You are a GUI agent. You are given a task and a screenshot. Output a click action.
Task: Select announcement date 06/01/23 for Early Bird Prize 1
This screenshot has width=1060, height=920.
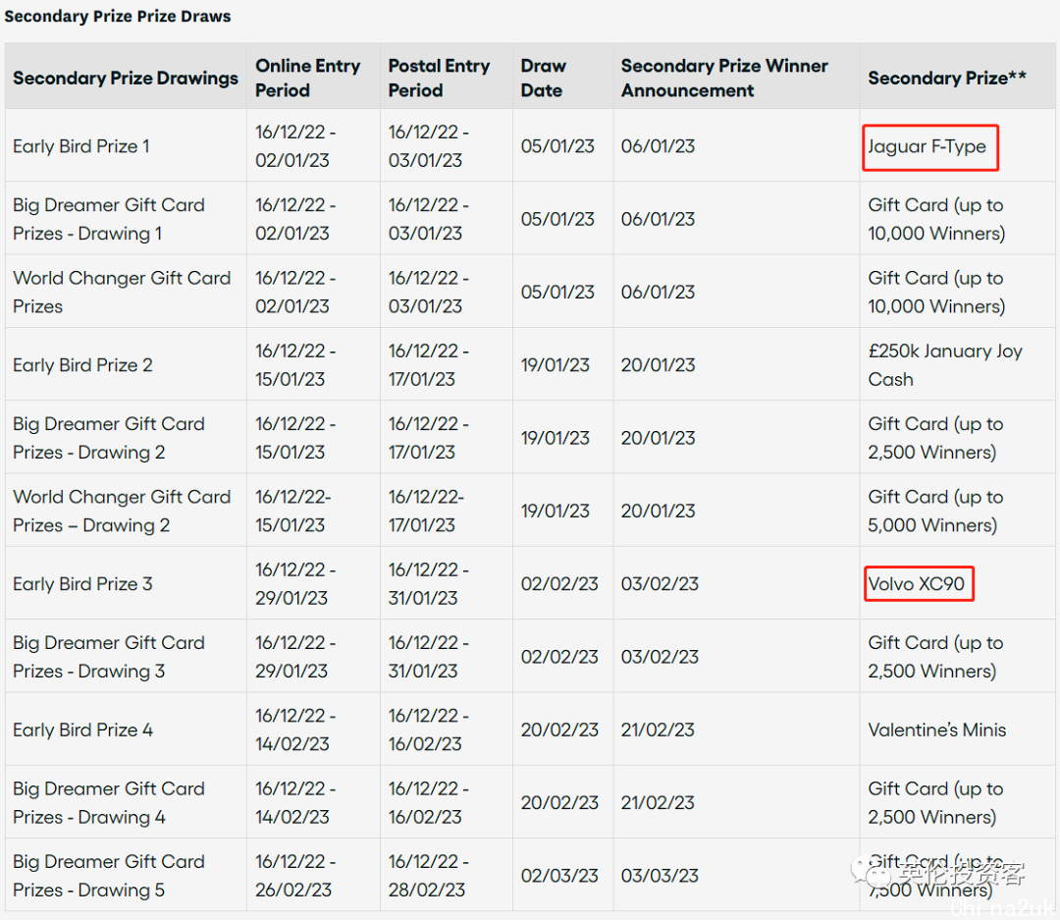658,146
